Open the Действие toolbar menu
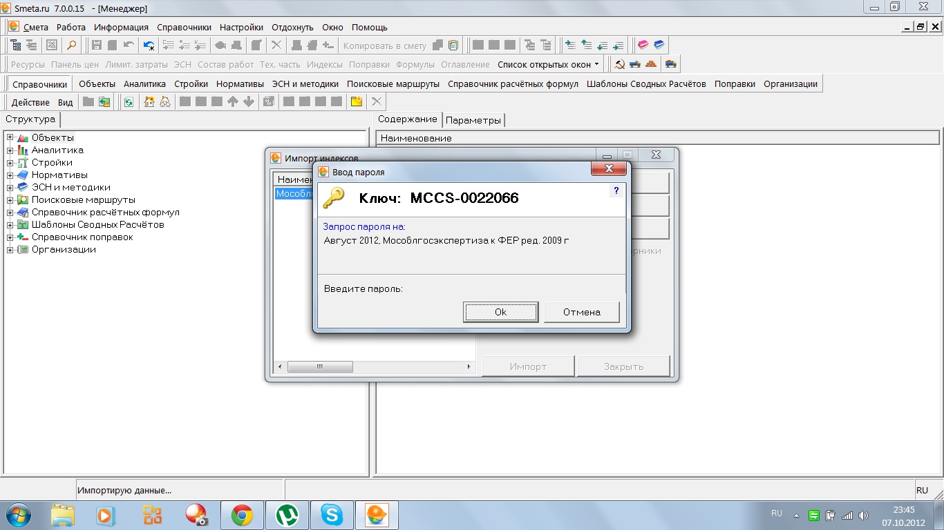The height and width of the screenshot is (530, 944). pos(30,102)
